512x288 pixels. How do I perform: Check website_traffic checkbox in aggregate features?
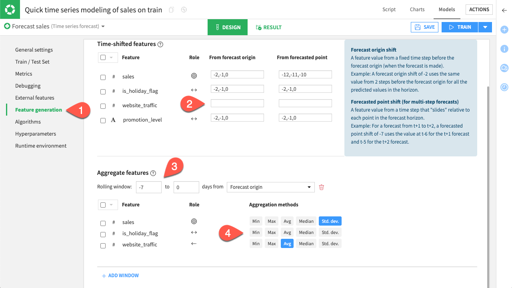coord(103,245)
